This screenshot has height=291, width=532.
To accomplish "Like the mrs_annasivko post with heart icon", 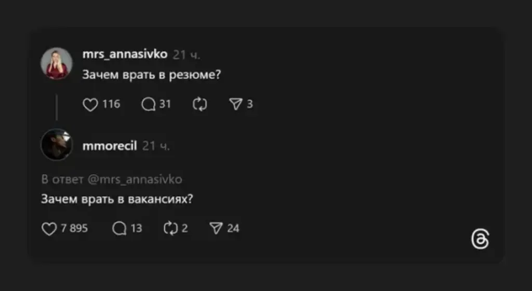I will (90, 104).
